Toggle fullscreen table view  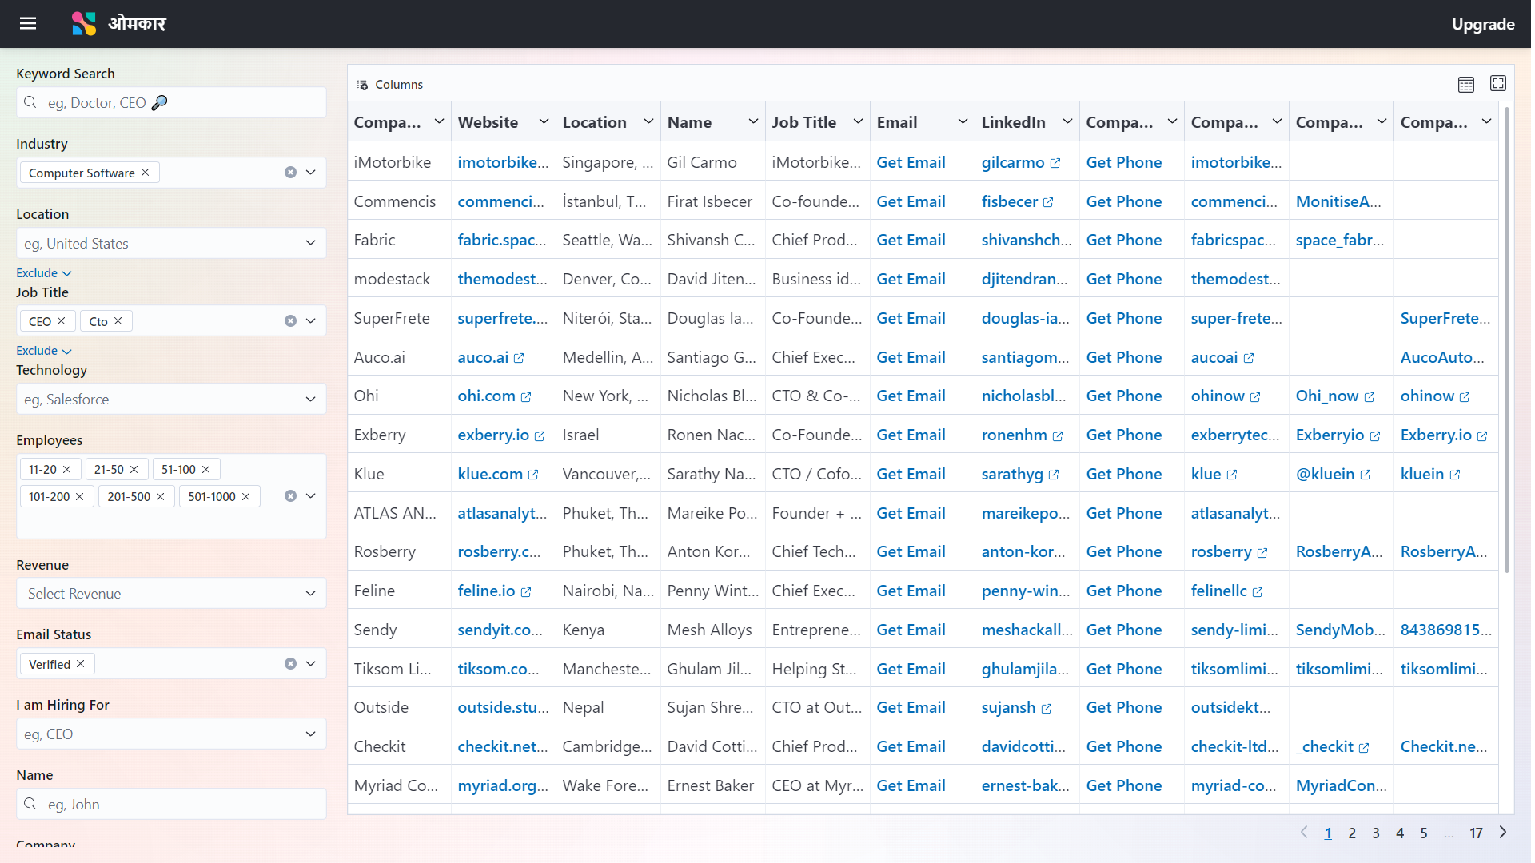1498,83
